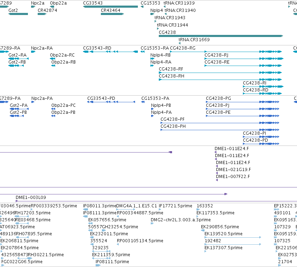Open the tRNA:CR31669 label

coord(194,39)
